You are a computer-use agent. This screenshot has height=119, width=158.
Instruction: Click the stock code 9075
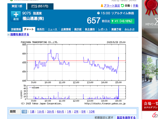27,13
